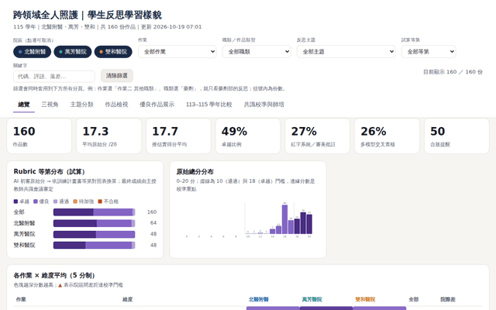
Task: Click the 維度 table column header
Action: click(x=127, y=299)
